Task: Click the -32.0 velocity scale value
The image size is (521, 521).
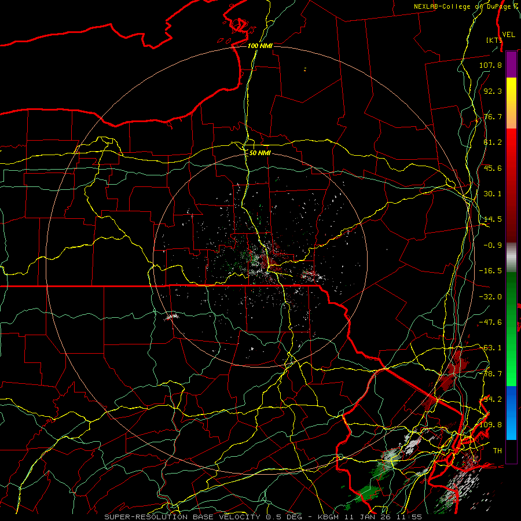Action: pos(490,297)
